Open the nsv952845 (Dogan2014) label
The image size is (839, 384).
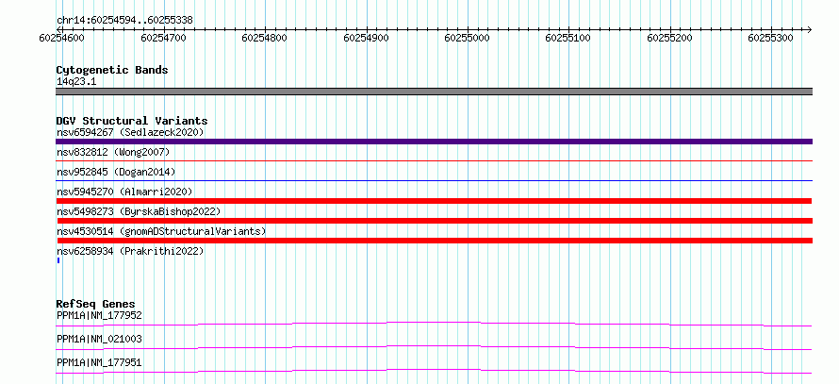(x=116, y=172)
